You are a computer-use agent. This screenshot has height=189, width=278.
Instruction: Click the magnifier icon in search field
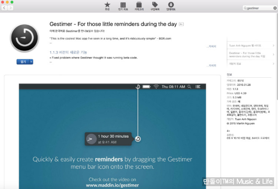coord(245,8)
